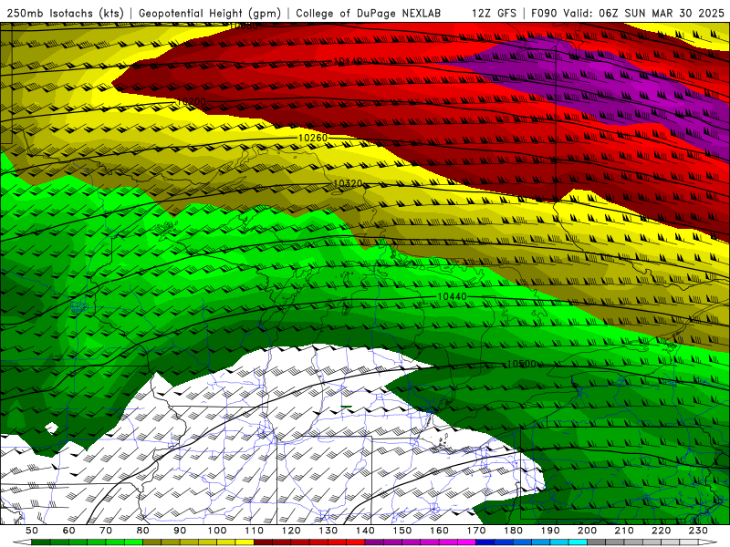Viewport: 730px width, 547px height.
Task: Click the 160 value on color bar
Action: (439, 531)
